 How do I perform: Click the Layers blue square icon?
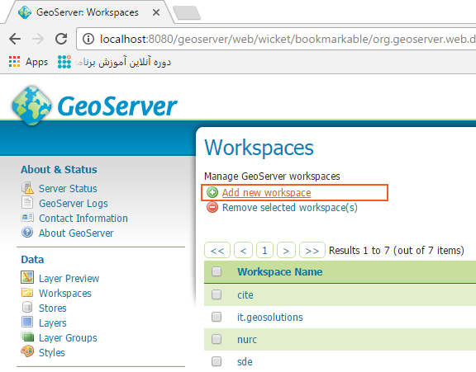coord(27,322)
